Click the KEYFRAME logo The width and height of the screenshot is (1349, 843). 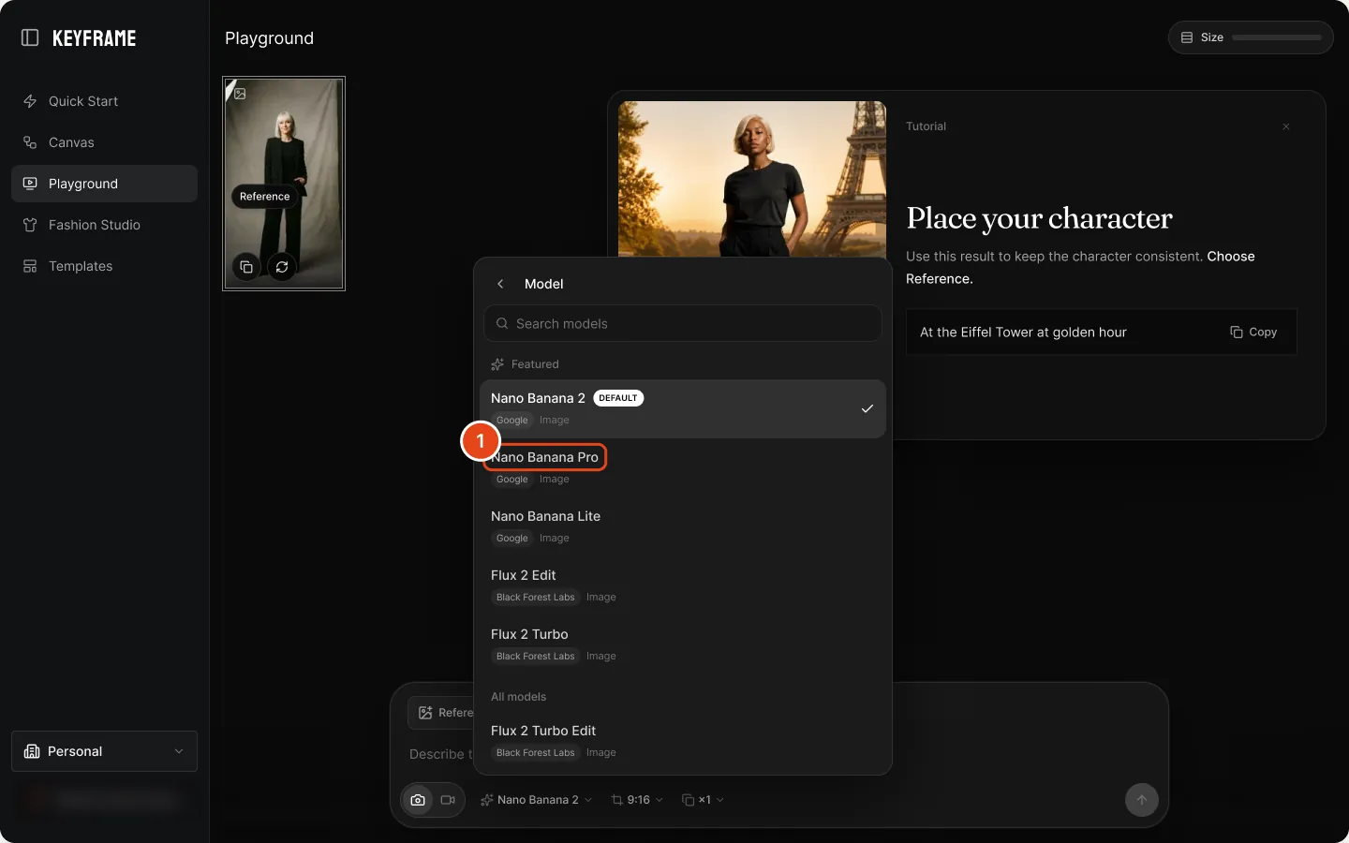(x=94, y=38)
